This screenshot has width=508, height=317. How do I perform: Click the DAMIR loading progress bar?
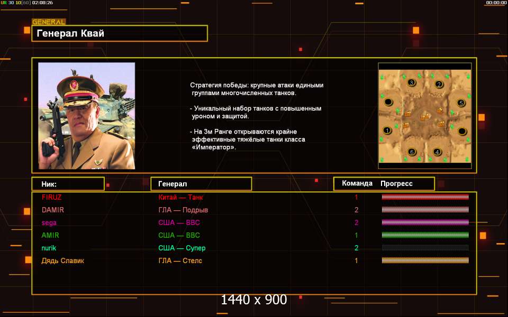[425, 210]
